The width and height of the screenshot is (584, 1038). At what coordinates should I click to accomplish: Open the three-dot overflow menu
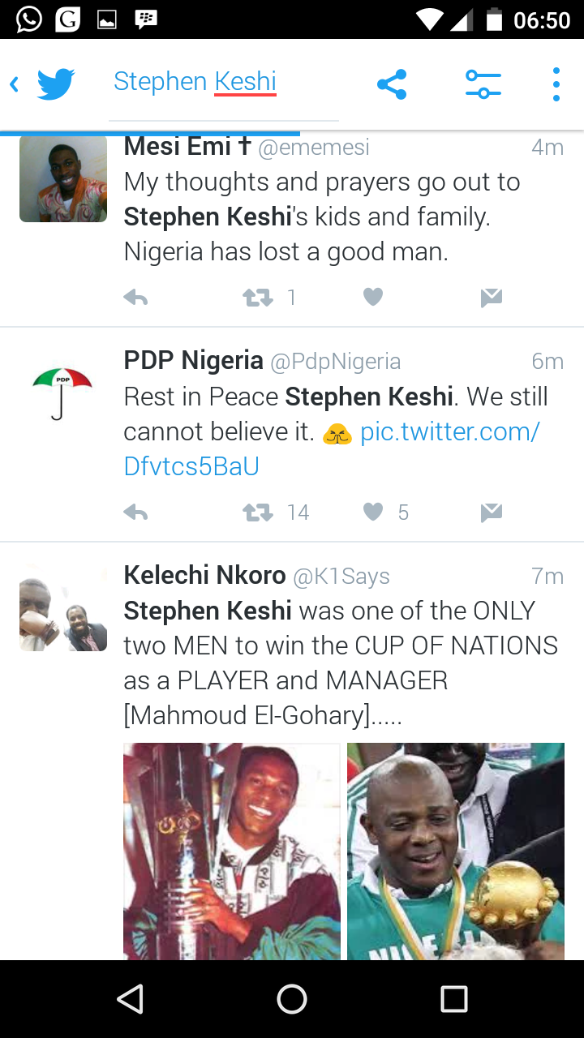[x=556, y=84]
